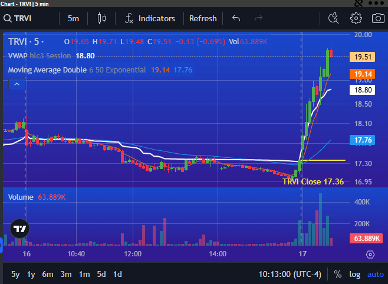The width and height of the screenshot is (388, 284).
Task: Set range to 5y
Action: click(x=15, y=275)
